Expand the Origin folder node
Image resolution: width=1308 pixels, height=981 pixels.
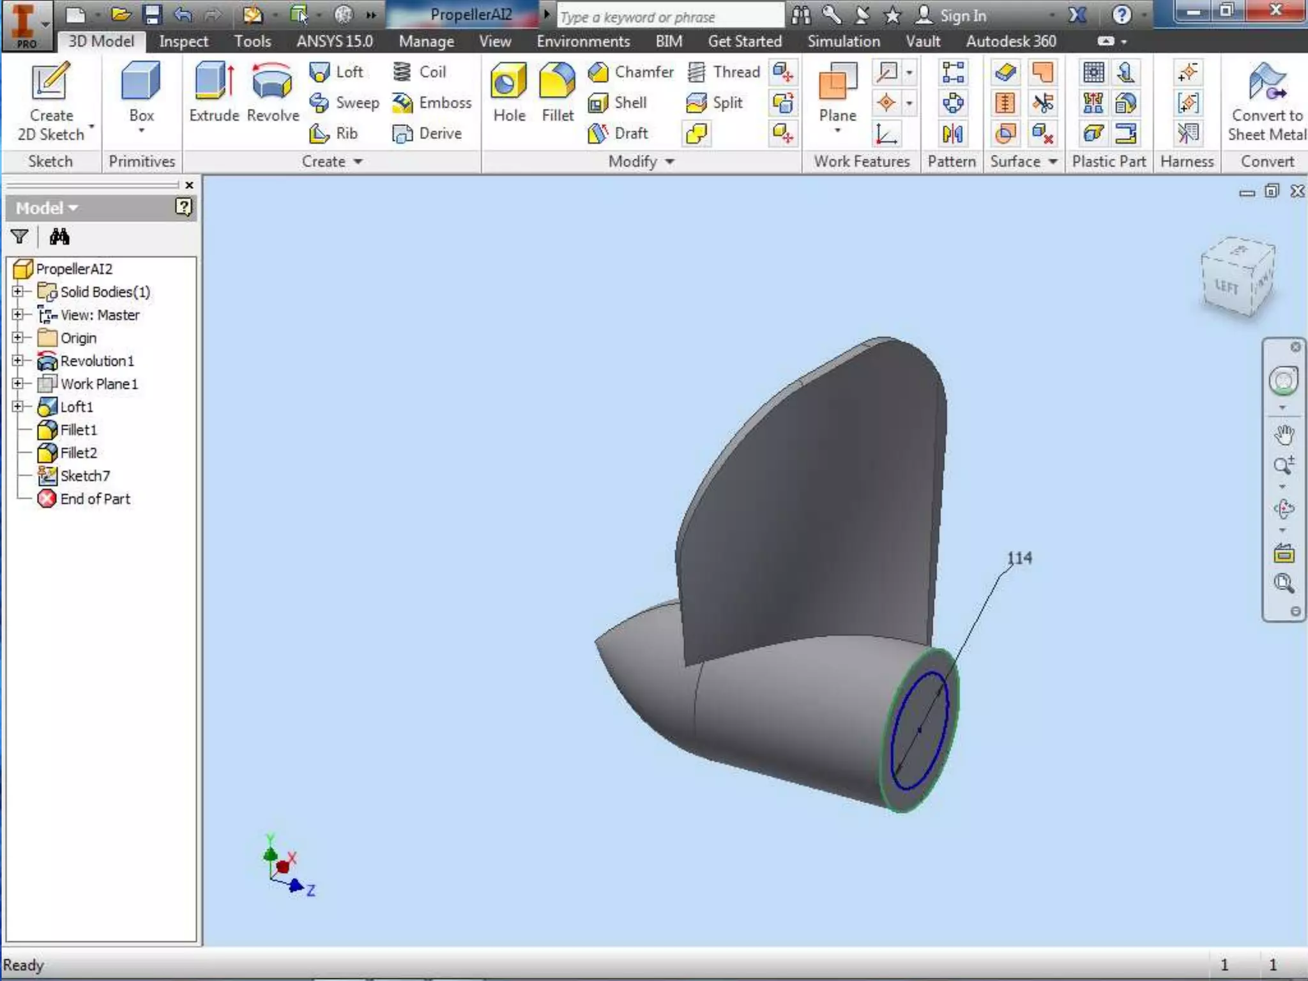point(18,338)
